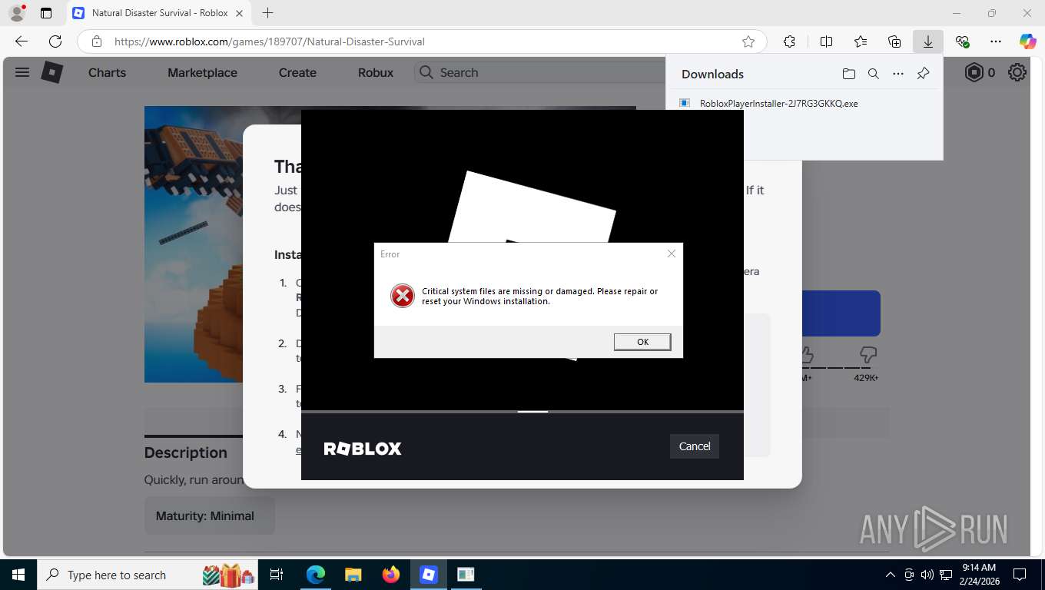Viewport: 1045px width, 590px height.
Task: Open the Edge profile icon
Action: 17,13
